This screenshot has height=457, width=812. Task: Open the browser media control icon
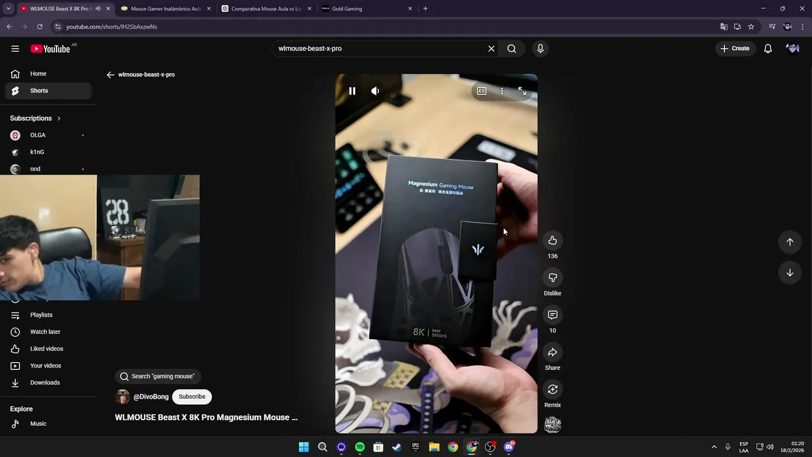tap(772, 27)
